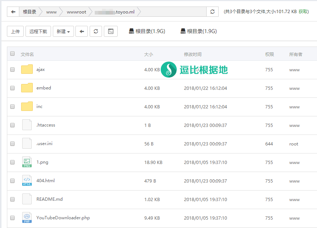The image size is (317, 228).
Task: Click the toolbar refresh icon button
Action: pyautogui.click(x=95, y=32)
